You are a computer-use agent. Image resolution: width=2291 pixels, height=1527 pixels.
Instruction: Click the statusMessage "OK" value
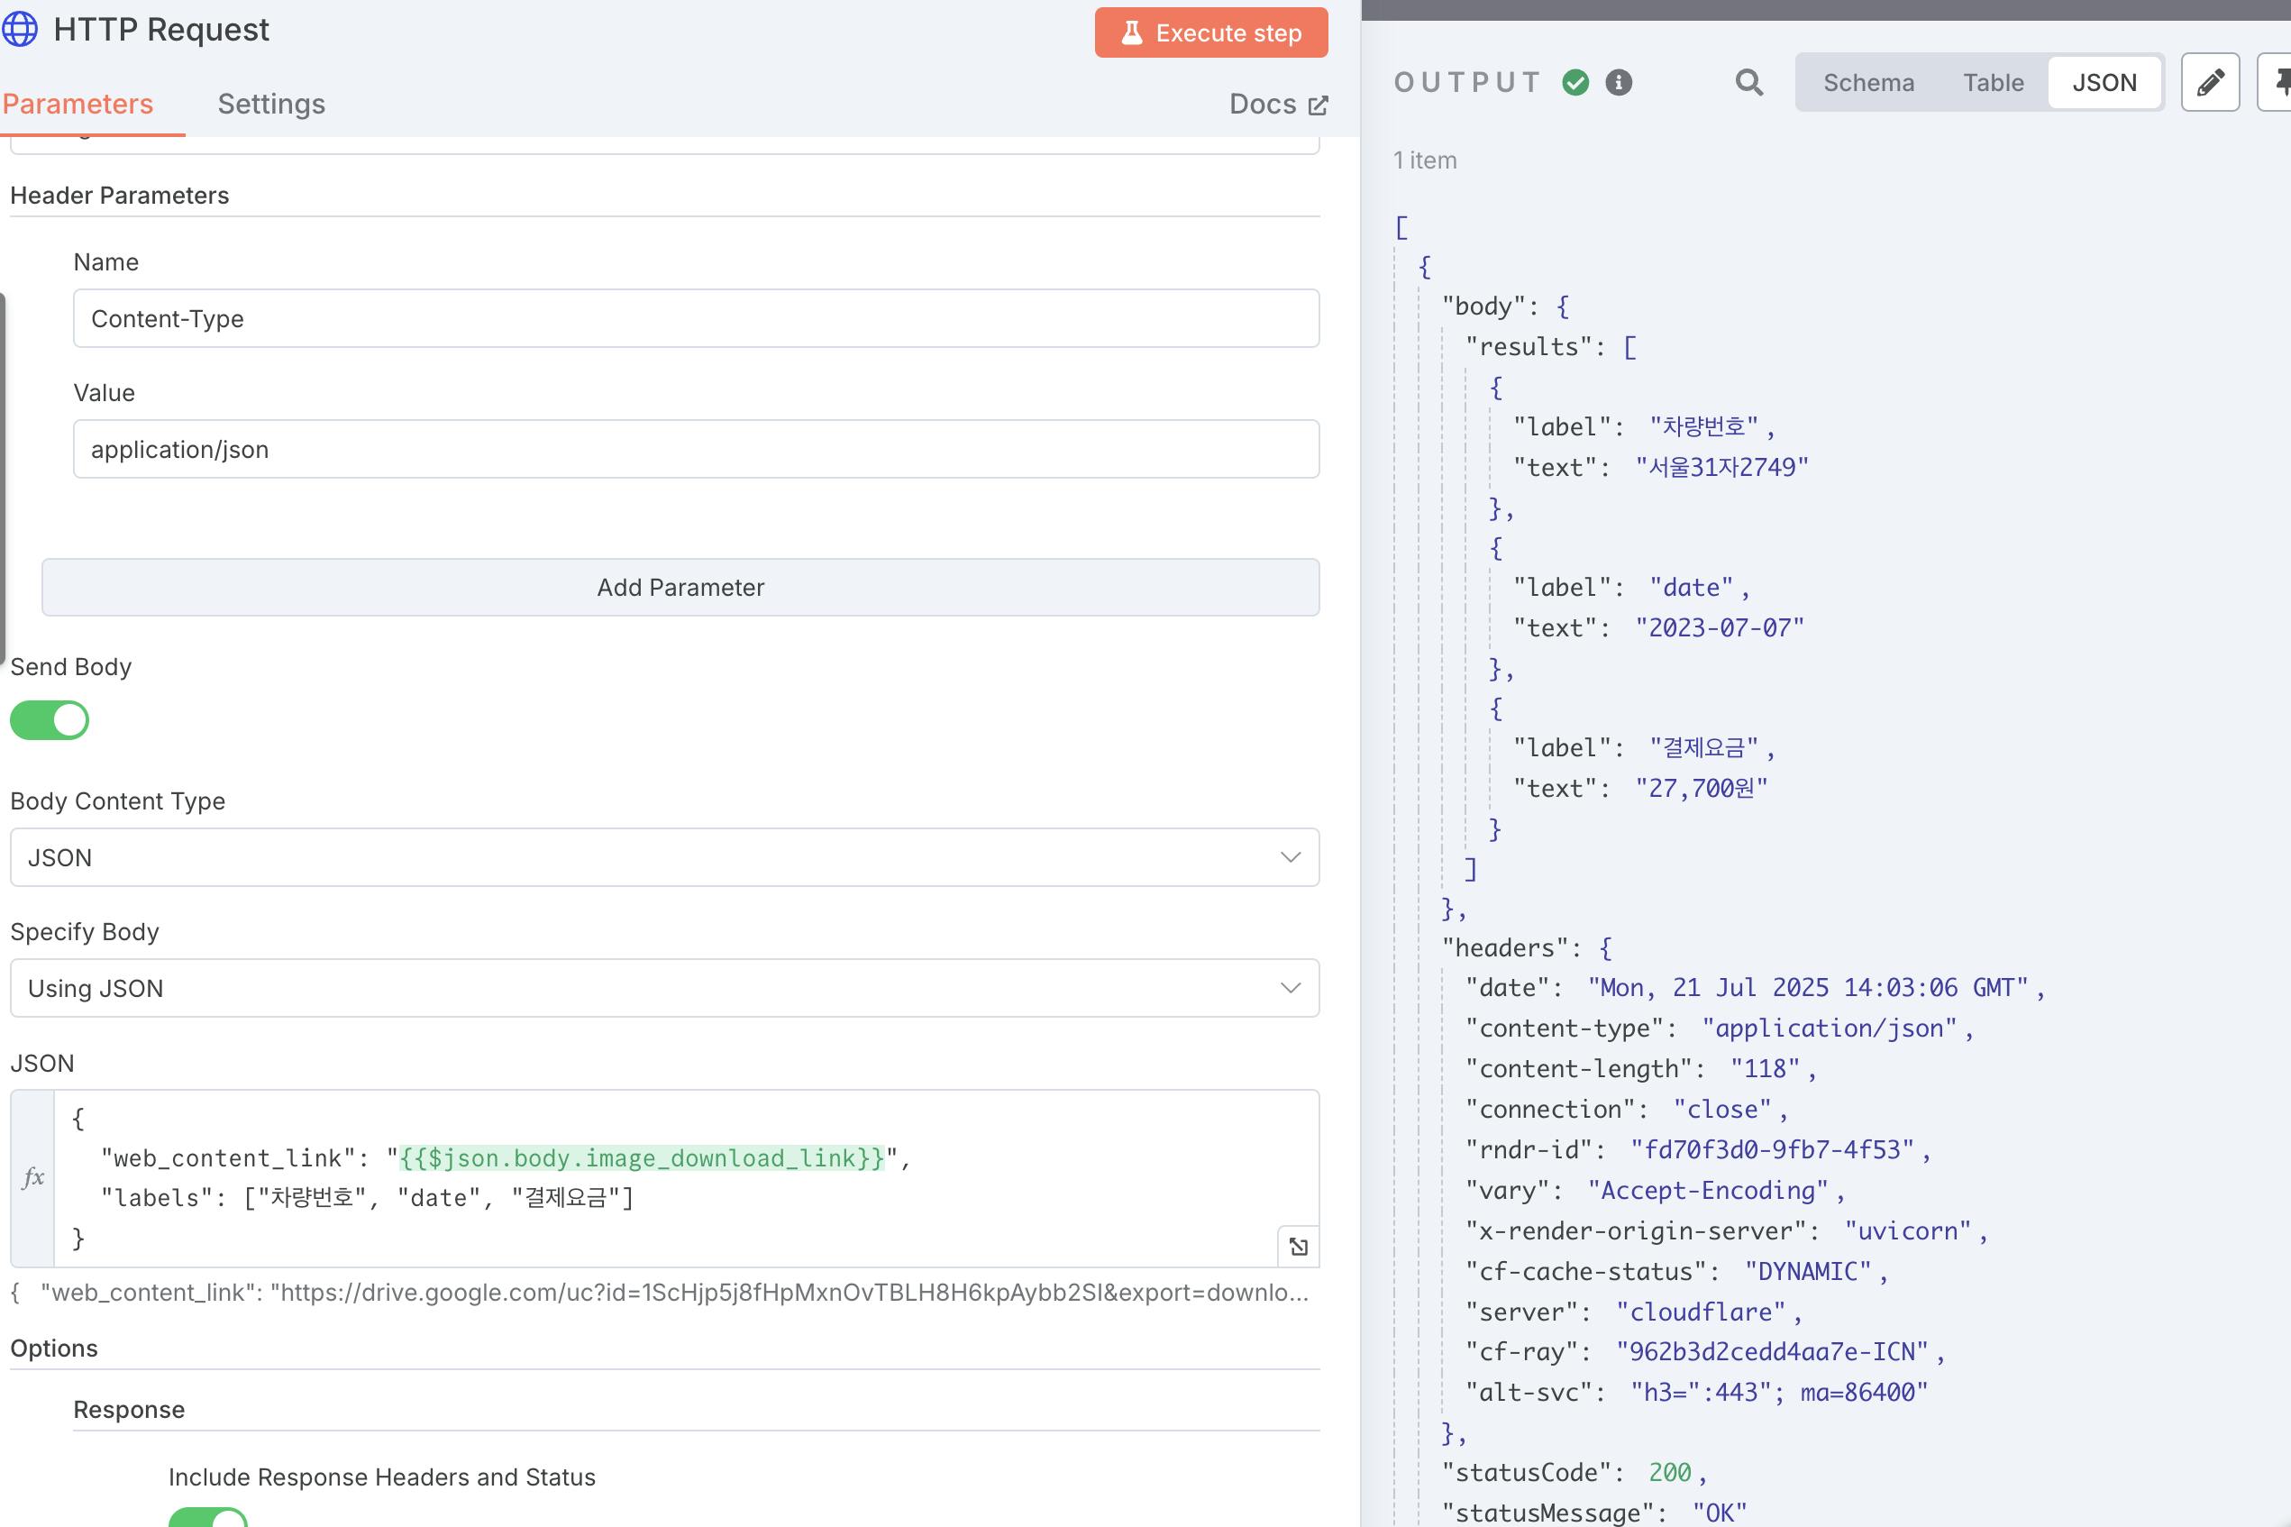point(1720,1513)
